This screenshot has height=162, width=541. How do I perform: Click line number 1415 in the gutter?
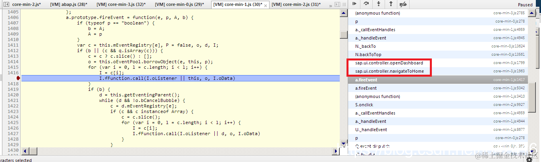coord(13,68)
